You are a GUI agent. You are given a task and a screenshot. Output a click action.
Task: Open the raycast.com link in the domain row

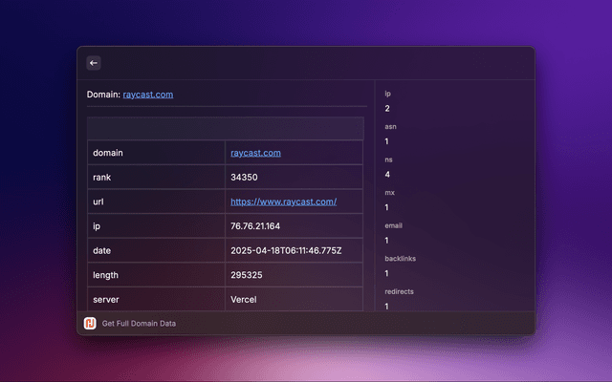point(255,153)
